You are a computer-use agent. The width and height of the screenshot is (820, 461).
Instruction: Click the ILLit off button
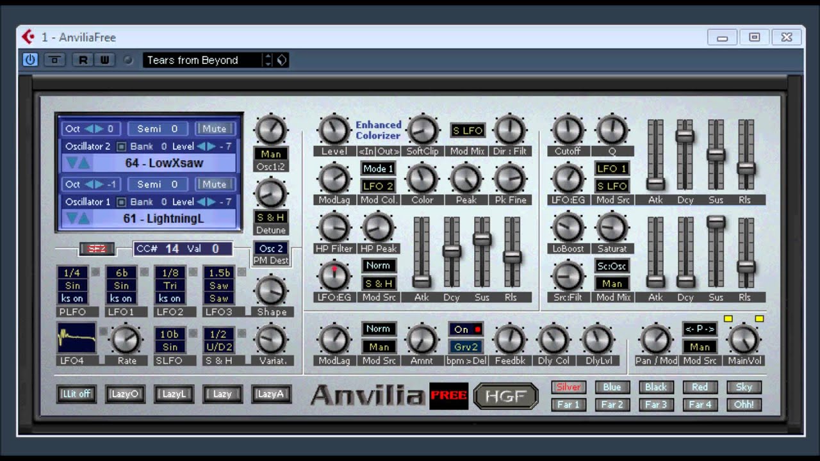76,394
